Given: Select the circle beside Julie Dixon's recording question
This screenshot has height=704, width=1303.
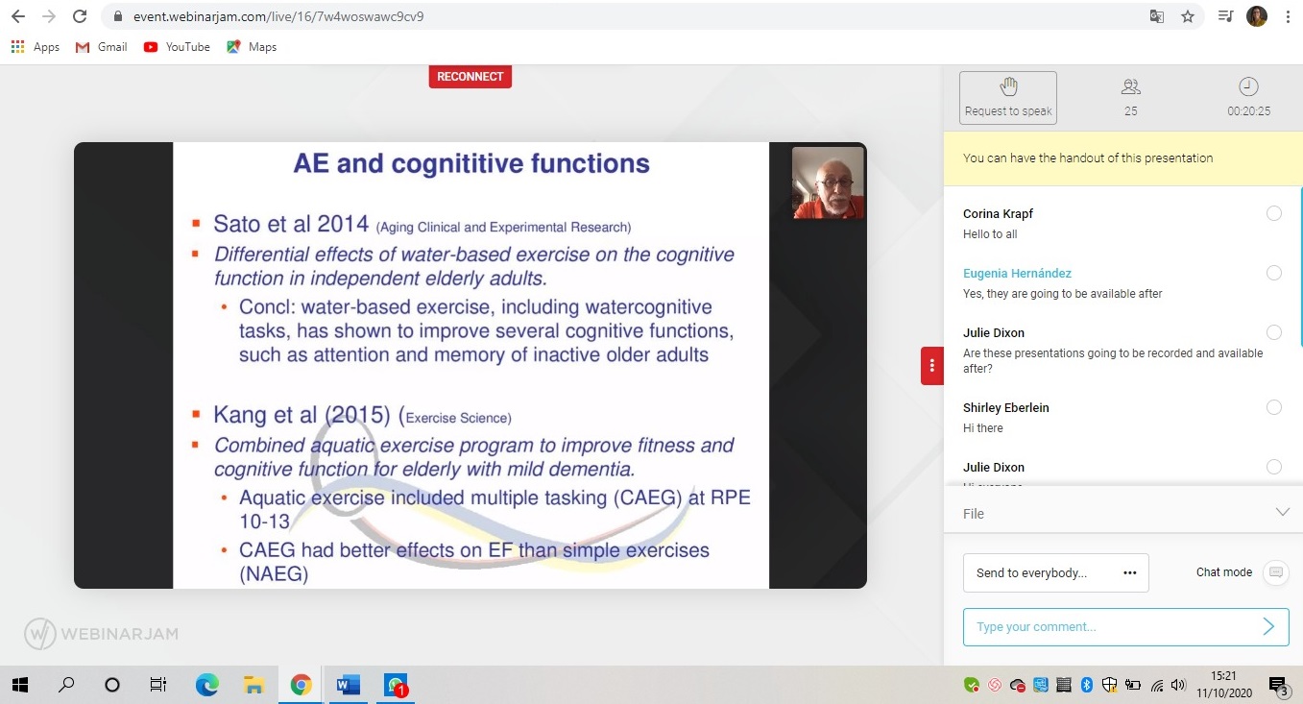Looking at the screenshot, I should [x=1274, y=332].
